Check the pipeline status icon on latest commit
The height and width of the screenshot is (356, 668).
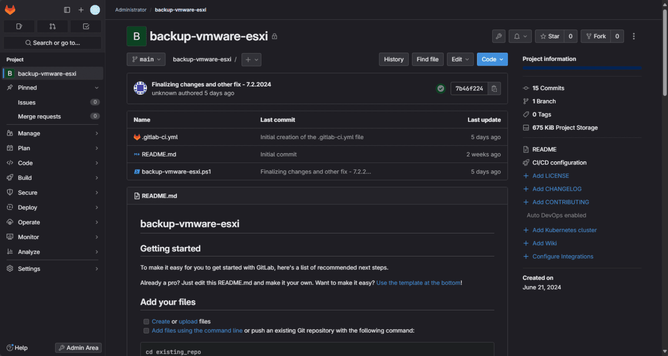pyautogui.click(x=441, y=88)
